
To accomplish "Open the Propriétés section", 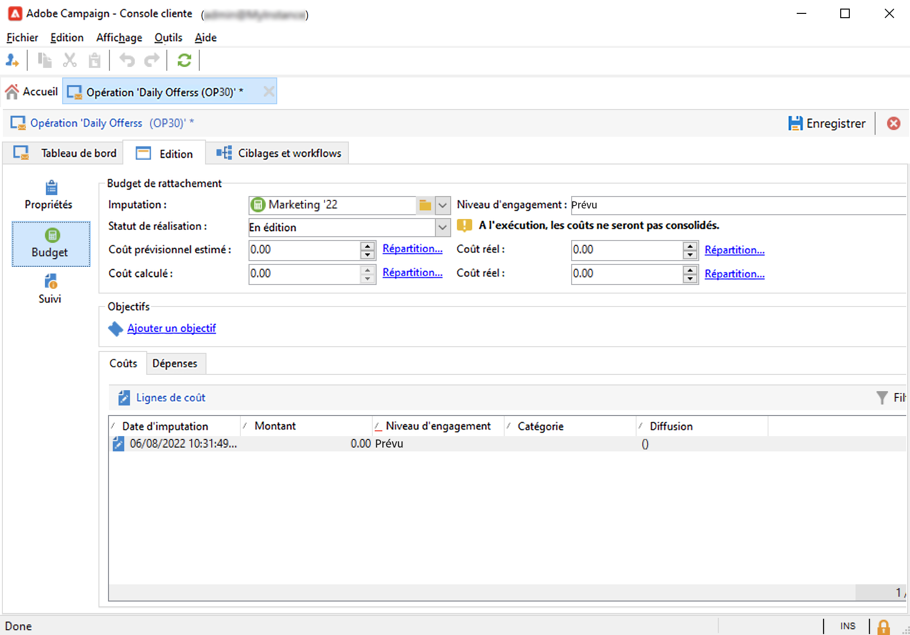I will coord(50,195).
